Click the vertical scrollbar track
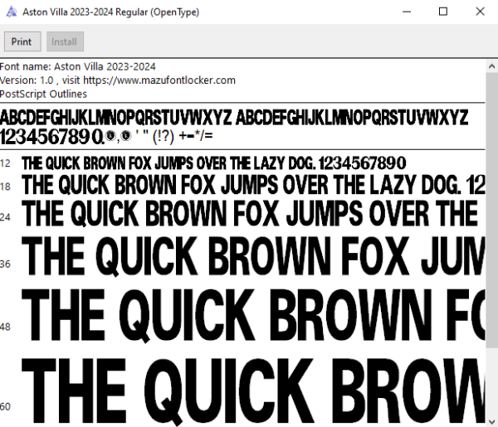This screenshot has height=427, width=498. point(491,245)
